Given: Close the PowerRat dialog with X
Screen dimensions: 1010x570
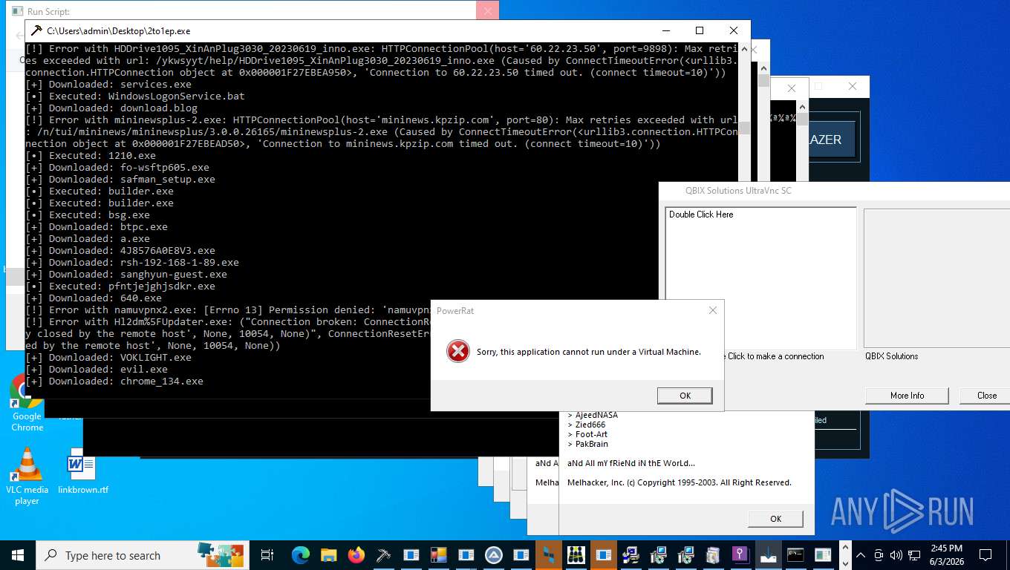Looking at the screenshot, I should pos(712,310).
